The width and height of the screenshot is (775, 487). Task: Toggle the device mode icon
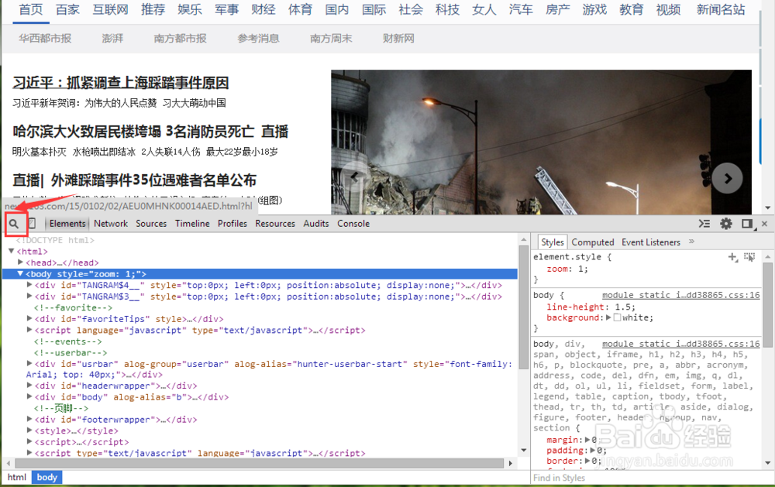click(x=32, y=223)
